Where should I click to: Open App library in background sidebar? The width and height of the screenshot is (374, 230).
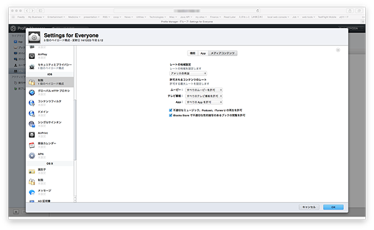coord(18,42)
